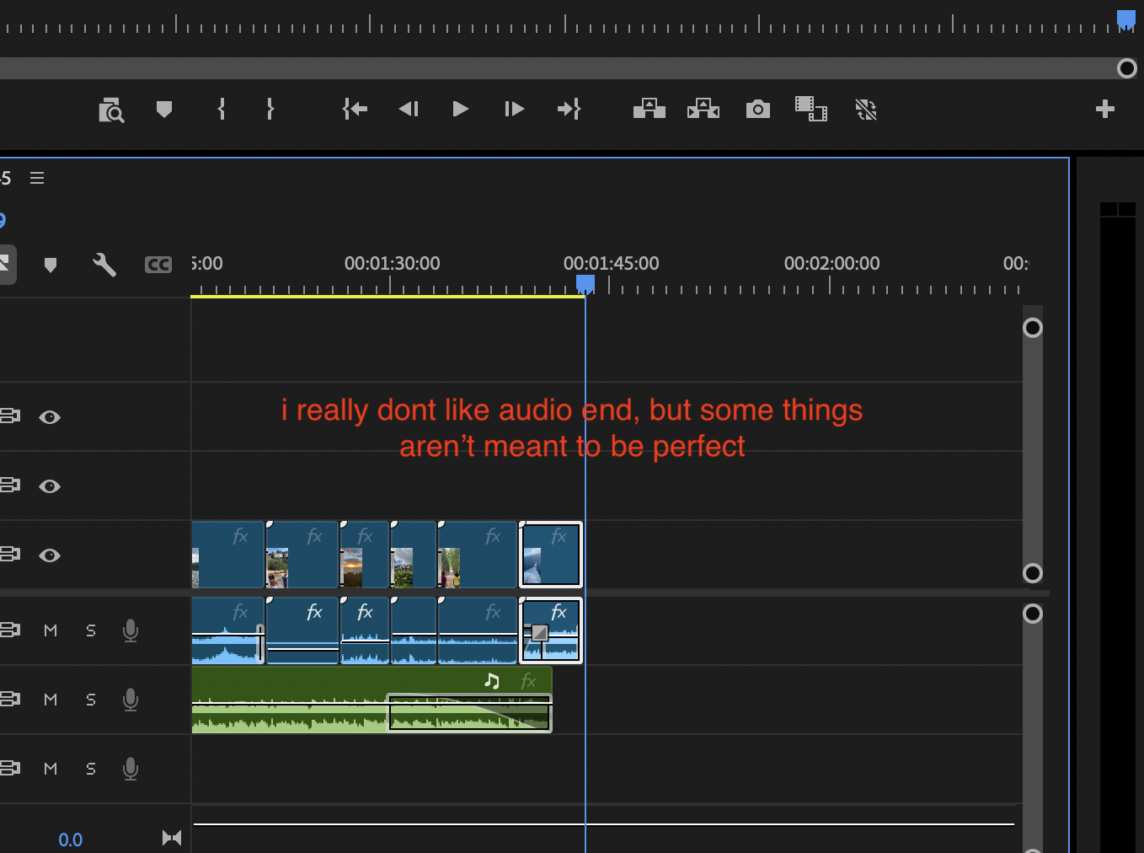
Task: Click the Extract icon
Action: coord(703,110)
